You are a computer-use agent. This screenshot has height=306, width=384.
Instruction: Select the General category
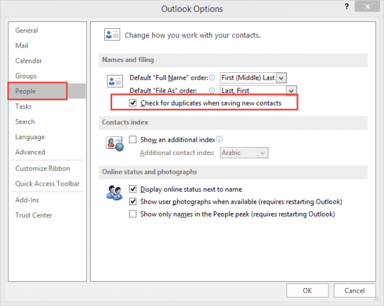(x=27, y=30)
